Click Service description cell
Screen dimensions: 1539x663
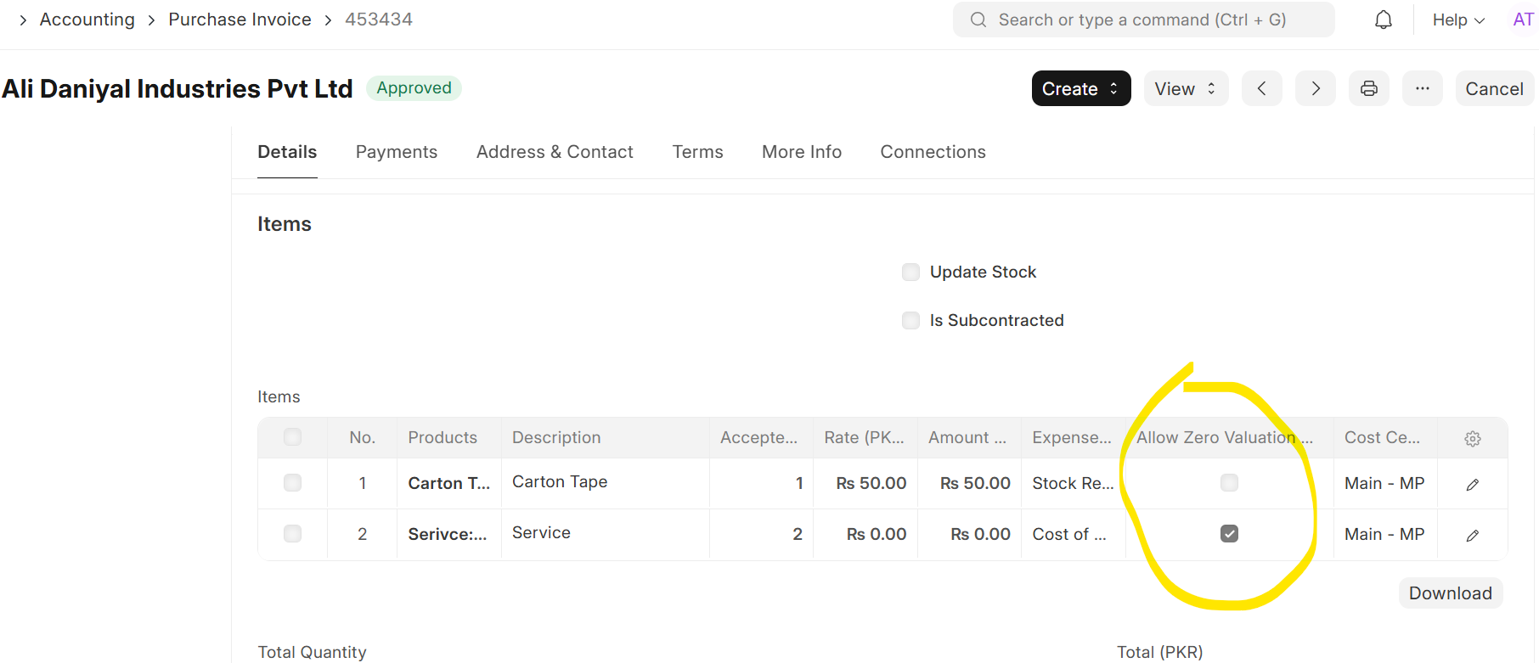click(605, 533)
